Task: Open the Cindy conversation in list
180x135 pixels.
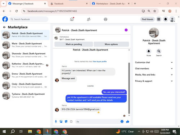Action: pyautogui.click(x=25, y=85)
